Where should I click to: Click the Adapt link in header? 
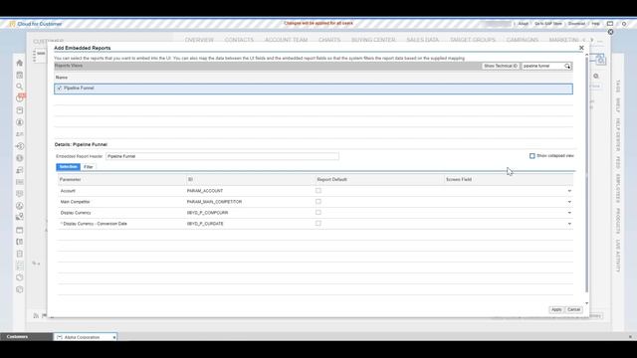pyautogui.click(x=524, y=24)
